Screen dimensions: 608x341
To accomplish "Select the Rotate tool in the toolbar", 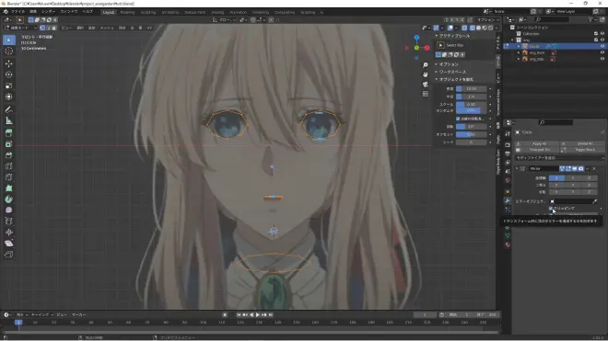I will tap(9, 74).
